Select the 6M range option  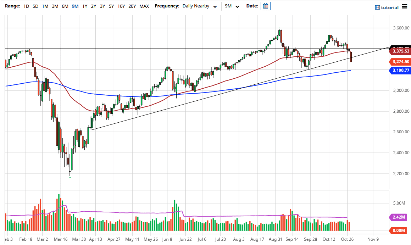tap(65, 6)
